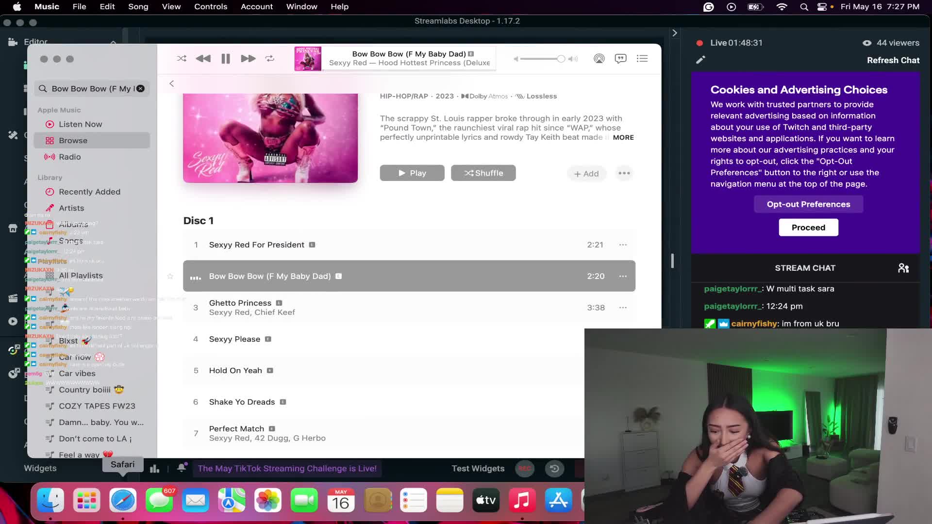Click the viewers eye icon
Viewport: 932px width, 524px height.
pos(867,43)
